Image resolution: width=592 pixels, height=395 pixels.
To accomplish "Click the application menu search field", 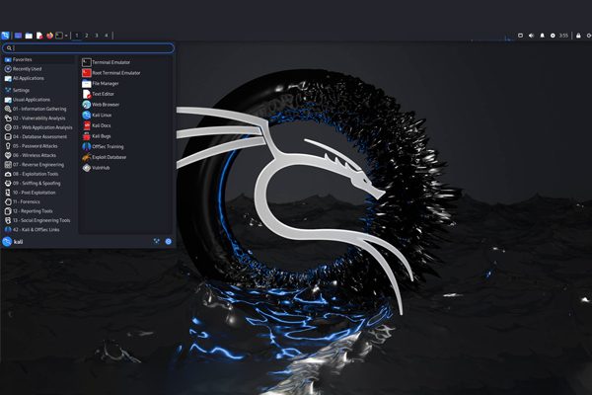I will 89,47.
